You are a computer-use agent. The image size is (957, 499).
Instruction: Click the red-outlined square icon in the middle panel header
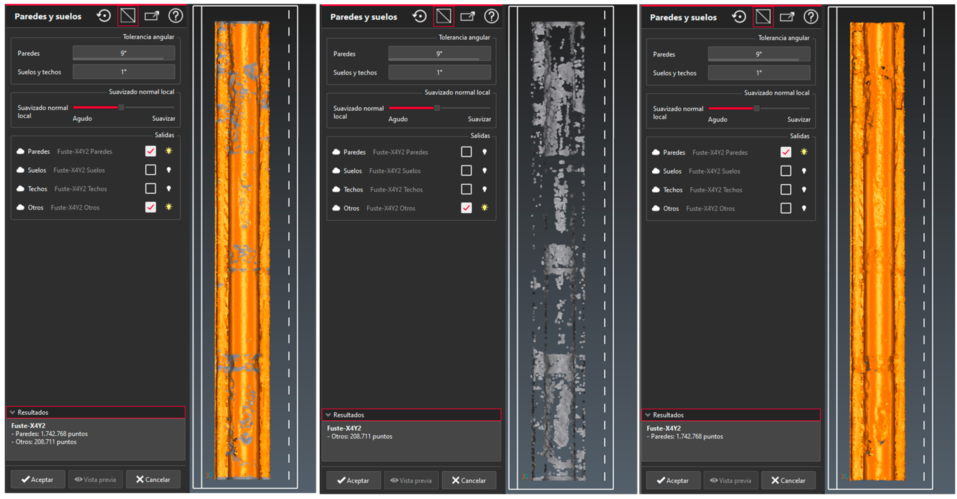444,16
